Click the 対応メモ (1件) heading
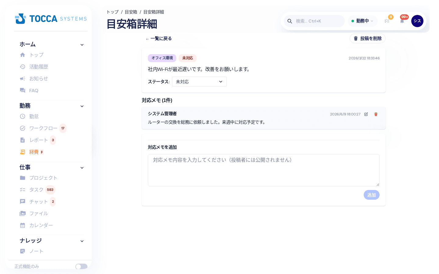The height and width of the screenshot is (274, 439). [157, 100]
